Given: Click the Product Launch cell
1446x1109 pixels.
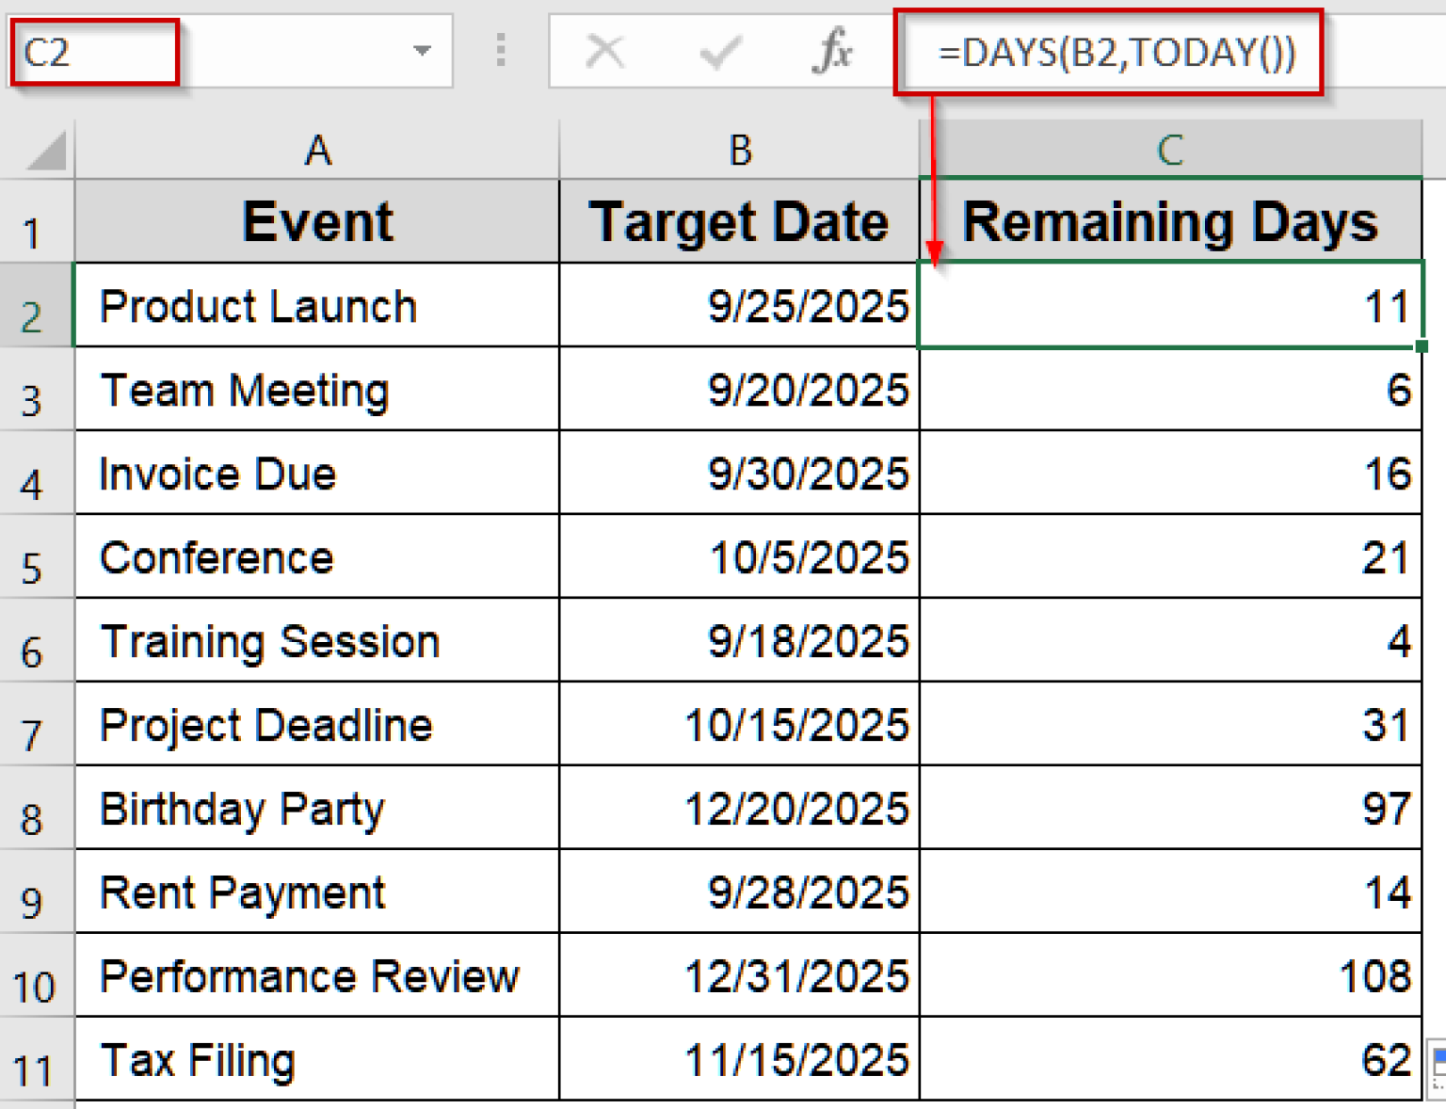Looking at the screenshot, I should click(316, 305).
